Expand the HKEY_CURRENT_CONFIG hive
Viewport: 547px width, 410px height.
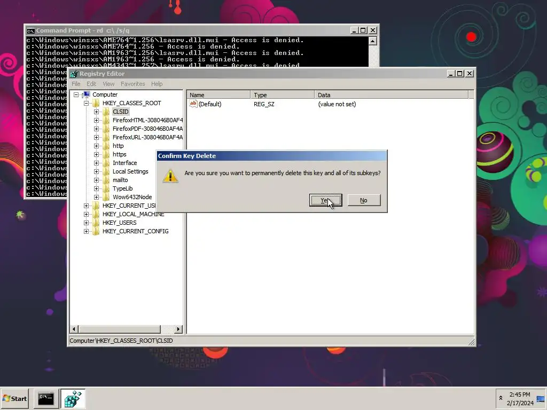[x=86, y=231]
